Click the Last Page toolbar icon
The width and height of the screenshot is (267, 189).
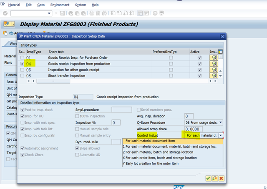(132, 13)
